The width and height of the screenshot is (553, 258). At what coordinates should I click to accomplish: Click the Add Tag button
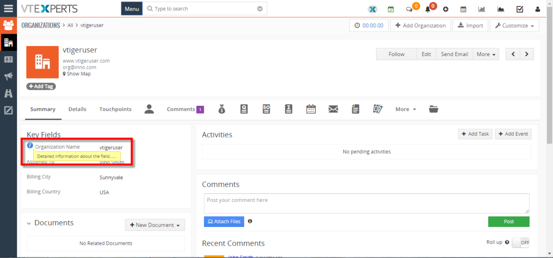click(41, 86)
